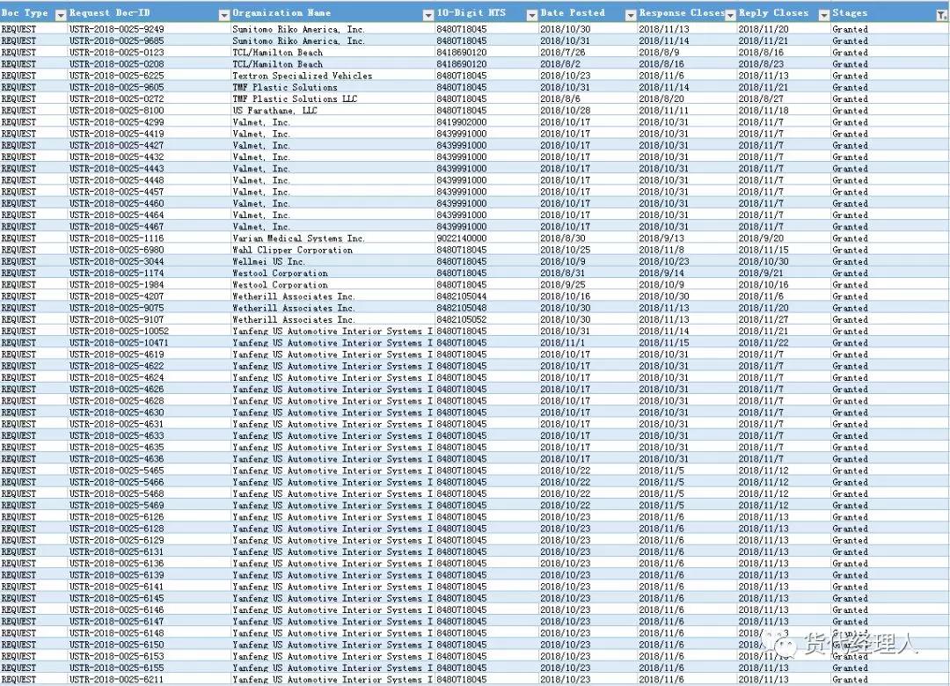Select cell USTR-2018-0025-8100
Image resolution: width=950 pixels, height=686 pixels.
point(149,110)
